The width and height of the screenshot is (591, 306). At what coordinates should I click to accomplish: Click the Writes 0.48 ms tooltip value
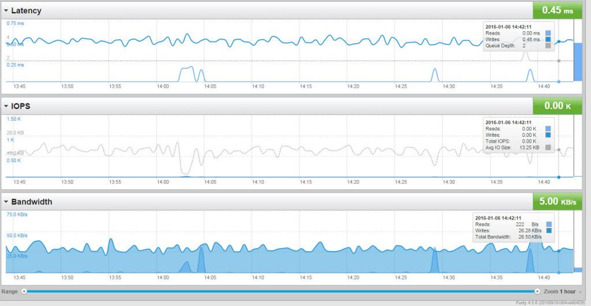pyautogui.click(x=531, y=39)
